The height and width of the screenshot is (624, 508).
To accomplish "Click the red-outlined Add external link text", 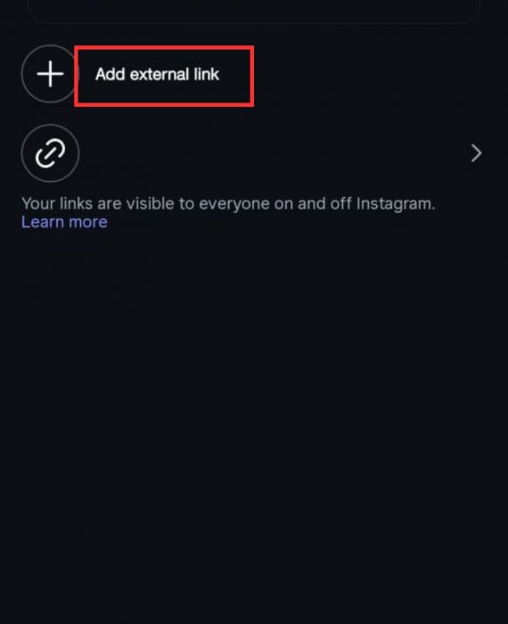I will coord(157,74).
